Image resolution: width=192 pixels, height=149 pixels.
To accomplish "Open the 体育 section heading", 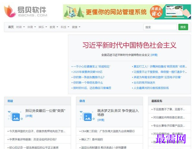I will click(x=82, y=101).
